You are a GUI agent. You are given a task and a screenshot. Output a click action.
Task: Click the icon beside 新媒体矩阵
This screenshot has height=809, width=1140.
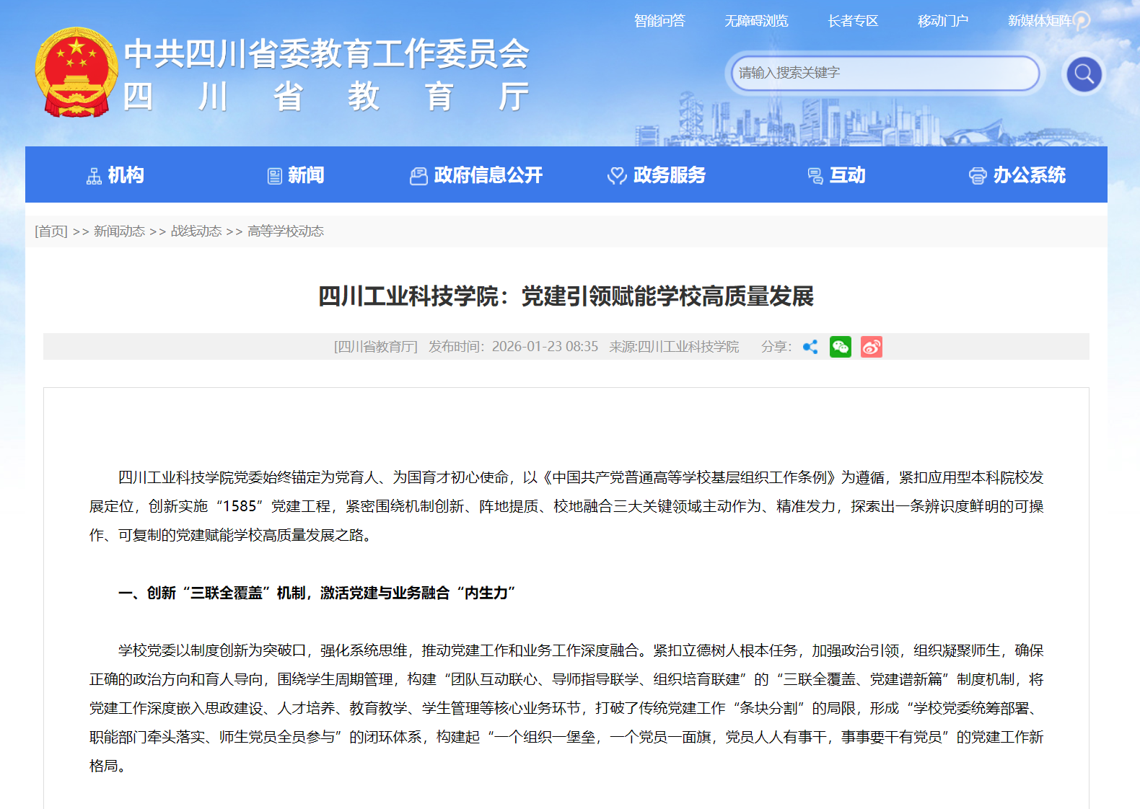(1081, 21)
